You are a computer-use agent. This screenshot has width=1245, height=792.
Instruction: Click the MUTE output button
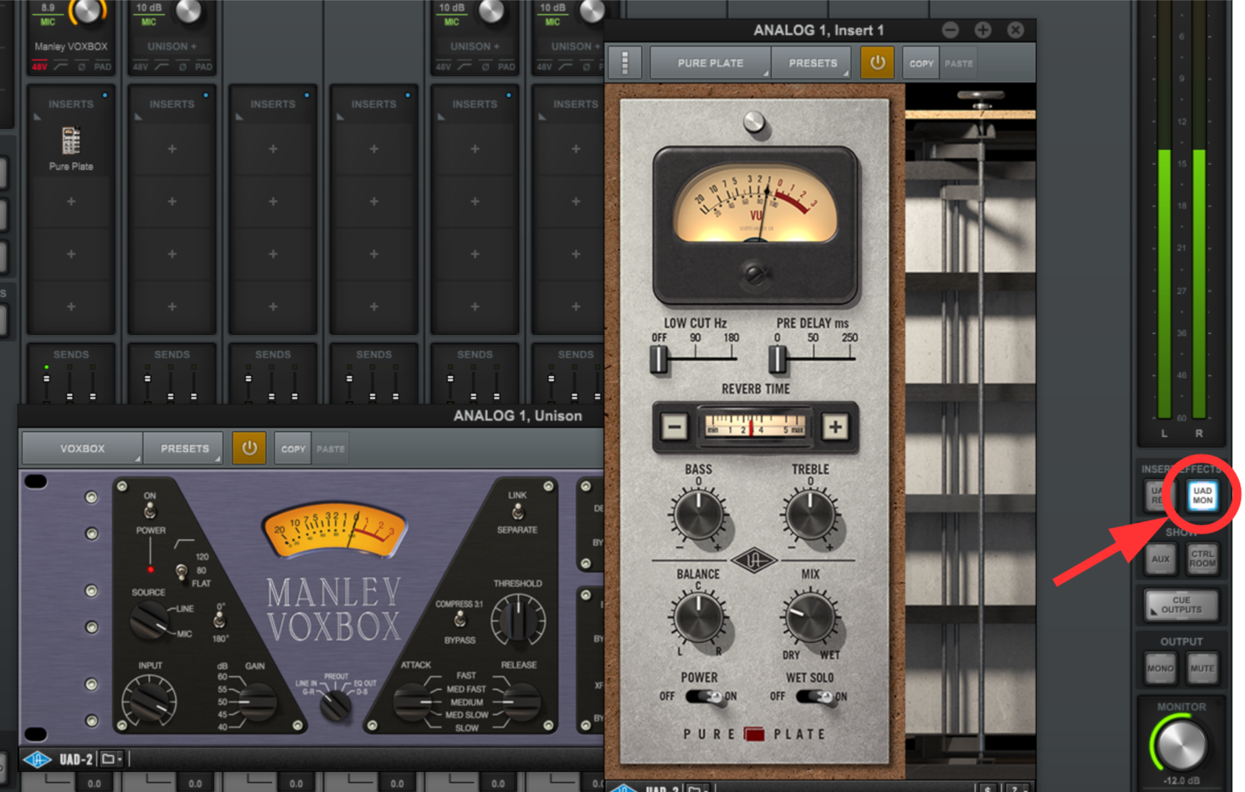(1202, 668)
